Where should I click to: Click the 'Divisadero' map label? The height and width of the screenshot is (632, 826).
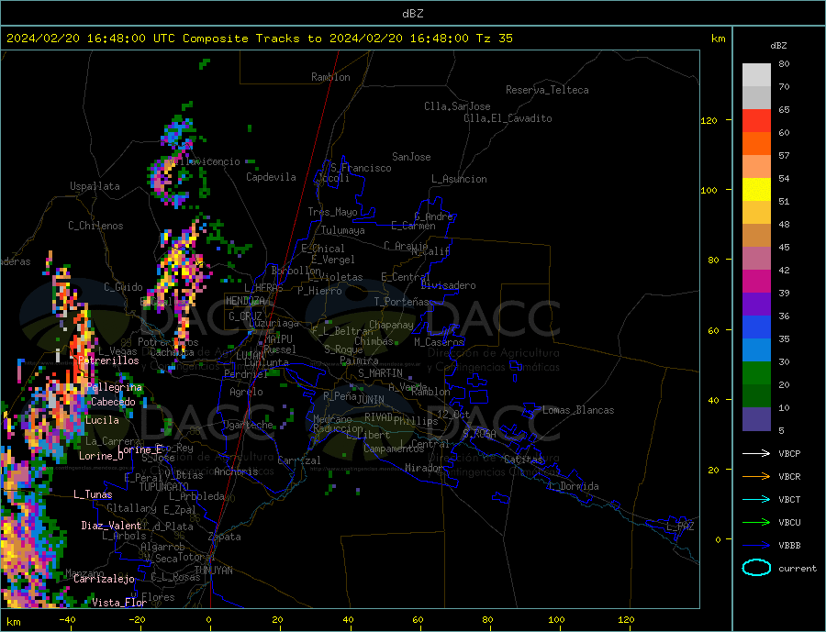point(448,285)
